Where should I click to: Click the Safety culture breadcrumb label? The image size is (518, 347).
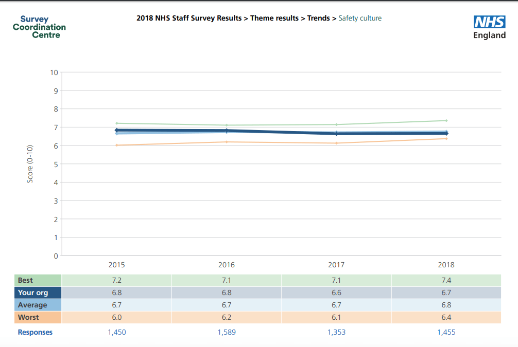[360, 18]
